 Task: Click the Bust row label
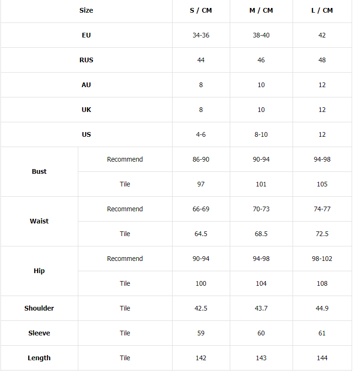pos(39,171)
